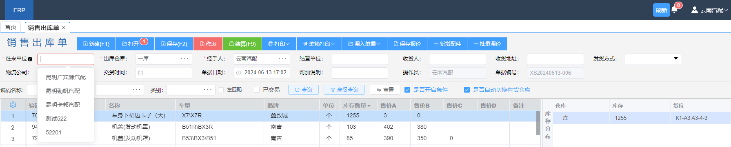731x147 pixels.
Task: Close the 销售出库单 tab
Action: coord(64,28)
